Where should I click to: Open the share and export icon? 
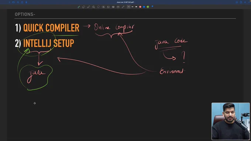pos(22,2)
